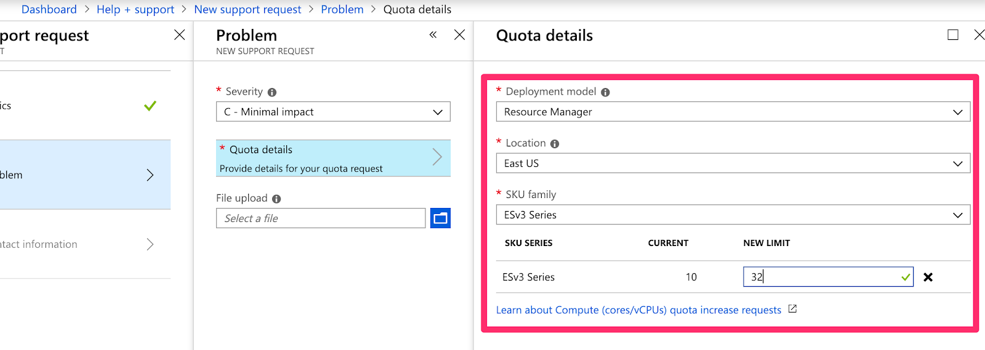
Task: Click the Severity info icon
Action: click(272, 92)
